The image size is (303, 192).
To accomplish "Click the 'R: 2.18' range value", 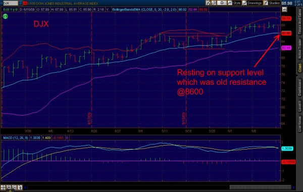I will point(98,9).
